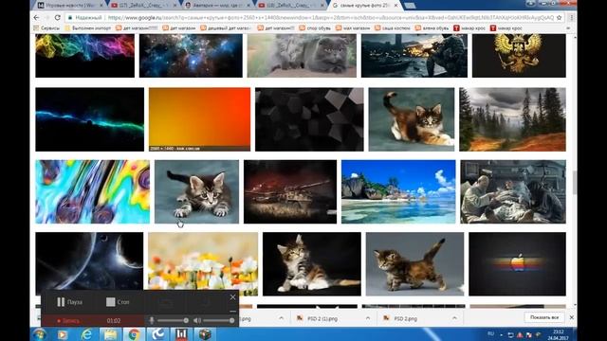Open the blue-green aurora wave thumbnail

coord(89,119)
